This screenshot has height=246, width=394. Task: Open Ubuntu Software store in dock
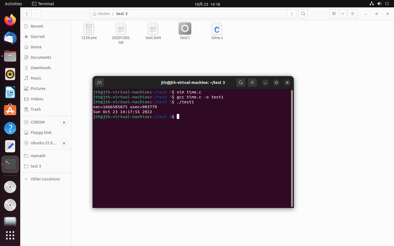coord(10,110)
